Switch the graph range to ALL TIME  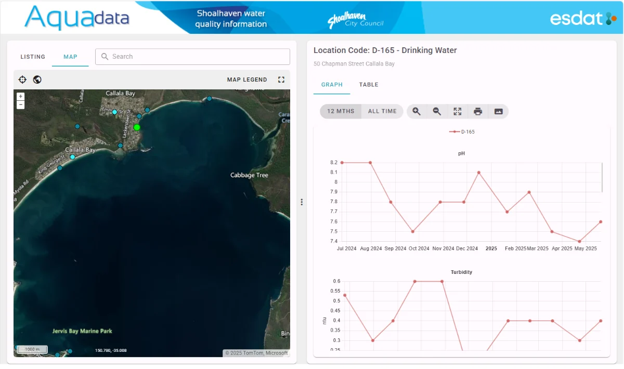pyautogui.click(x=382, y=111)
